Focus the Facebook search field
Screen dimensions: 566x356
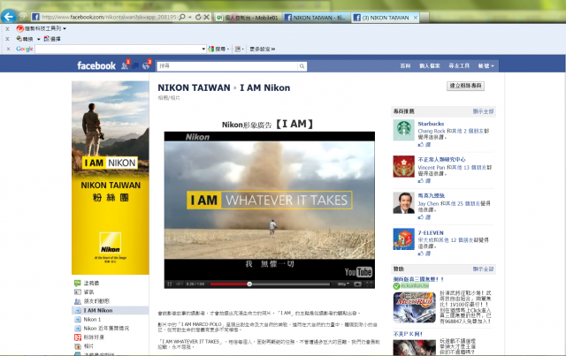[227, 66]
